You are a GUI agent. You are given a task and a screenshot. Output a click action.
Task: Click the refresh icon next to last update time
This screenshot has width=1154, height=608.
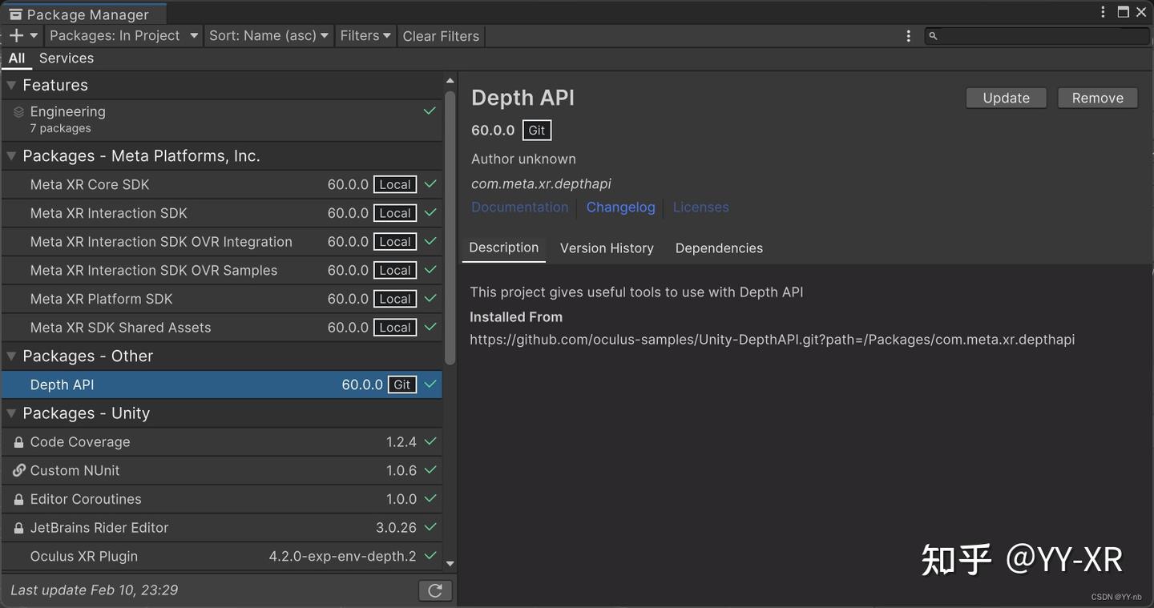[434, 590]
